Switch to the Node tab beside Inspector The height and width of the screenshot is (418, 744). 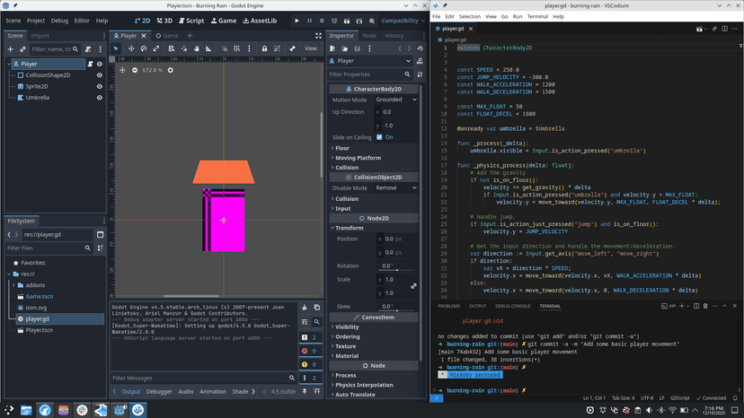pyautogui.click(x=368, y=36)
